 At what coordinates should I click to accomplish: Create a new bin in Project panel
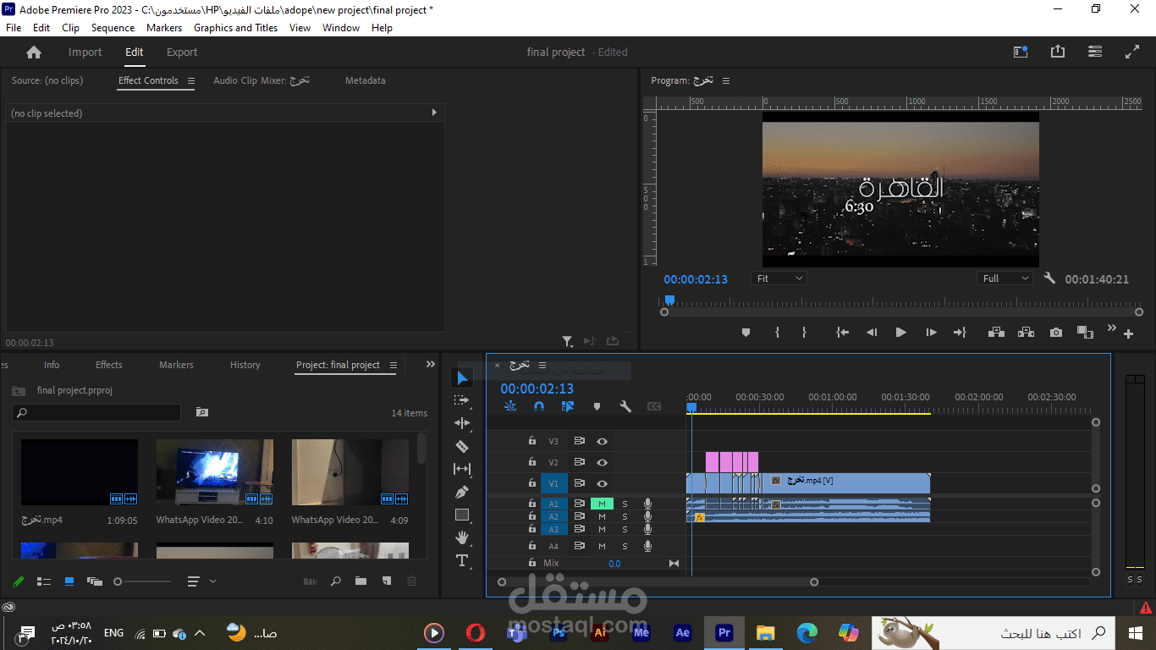361,581
